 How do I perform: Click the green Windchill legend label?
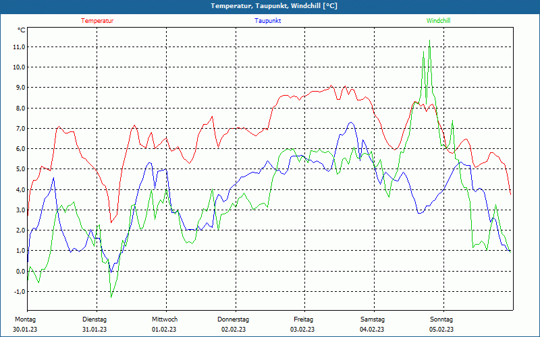pyautogui.click(x=438, y=21)
